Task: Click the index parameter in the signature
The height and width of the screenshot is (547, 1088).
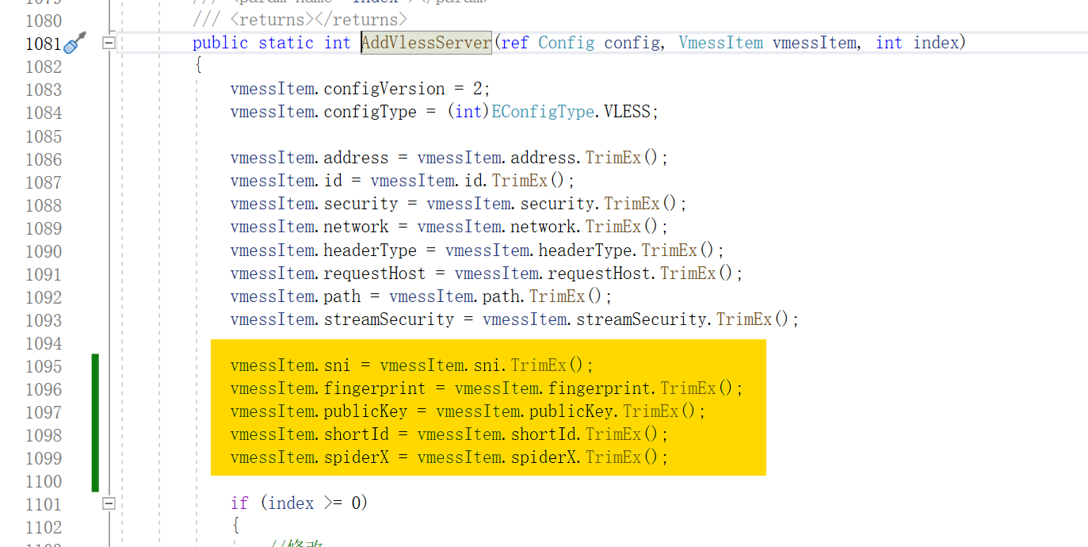Action: (x=936, y=43)
